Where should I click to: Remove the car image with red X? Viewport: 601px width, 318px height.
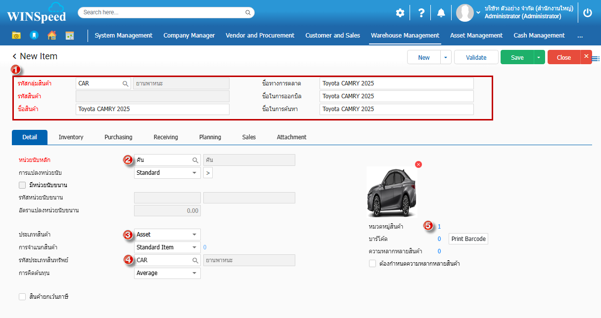[x=418, y=164]
